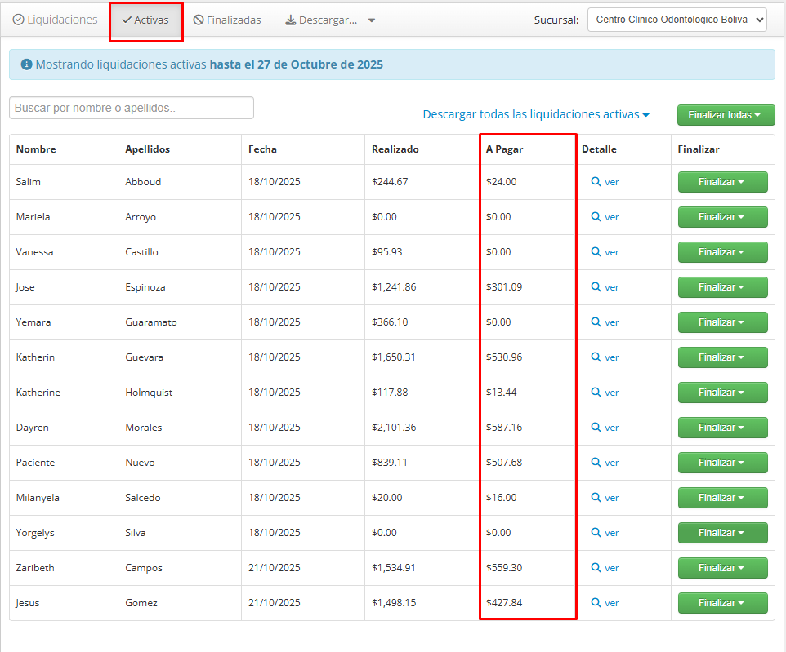The width and height of the screenshot is (786, 652).
Task: Click magnifier icon in Katherin Guevara row
Action: [596, 357]
